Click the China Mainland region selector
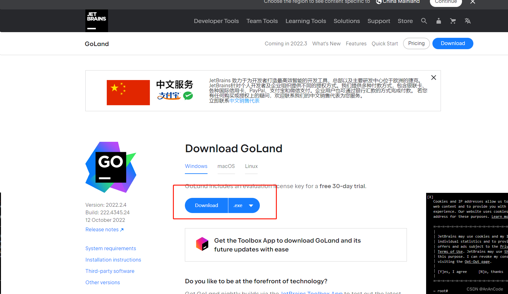 click(x=398, y=2)
